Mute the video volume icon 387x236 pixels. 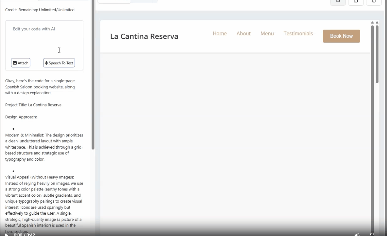pyautogui.click(x=357, y=234)
